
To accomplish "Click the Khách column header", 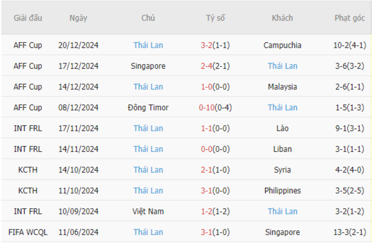I will tap(282, 18).
